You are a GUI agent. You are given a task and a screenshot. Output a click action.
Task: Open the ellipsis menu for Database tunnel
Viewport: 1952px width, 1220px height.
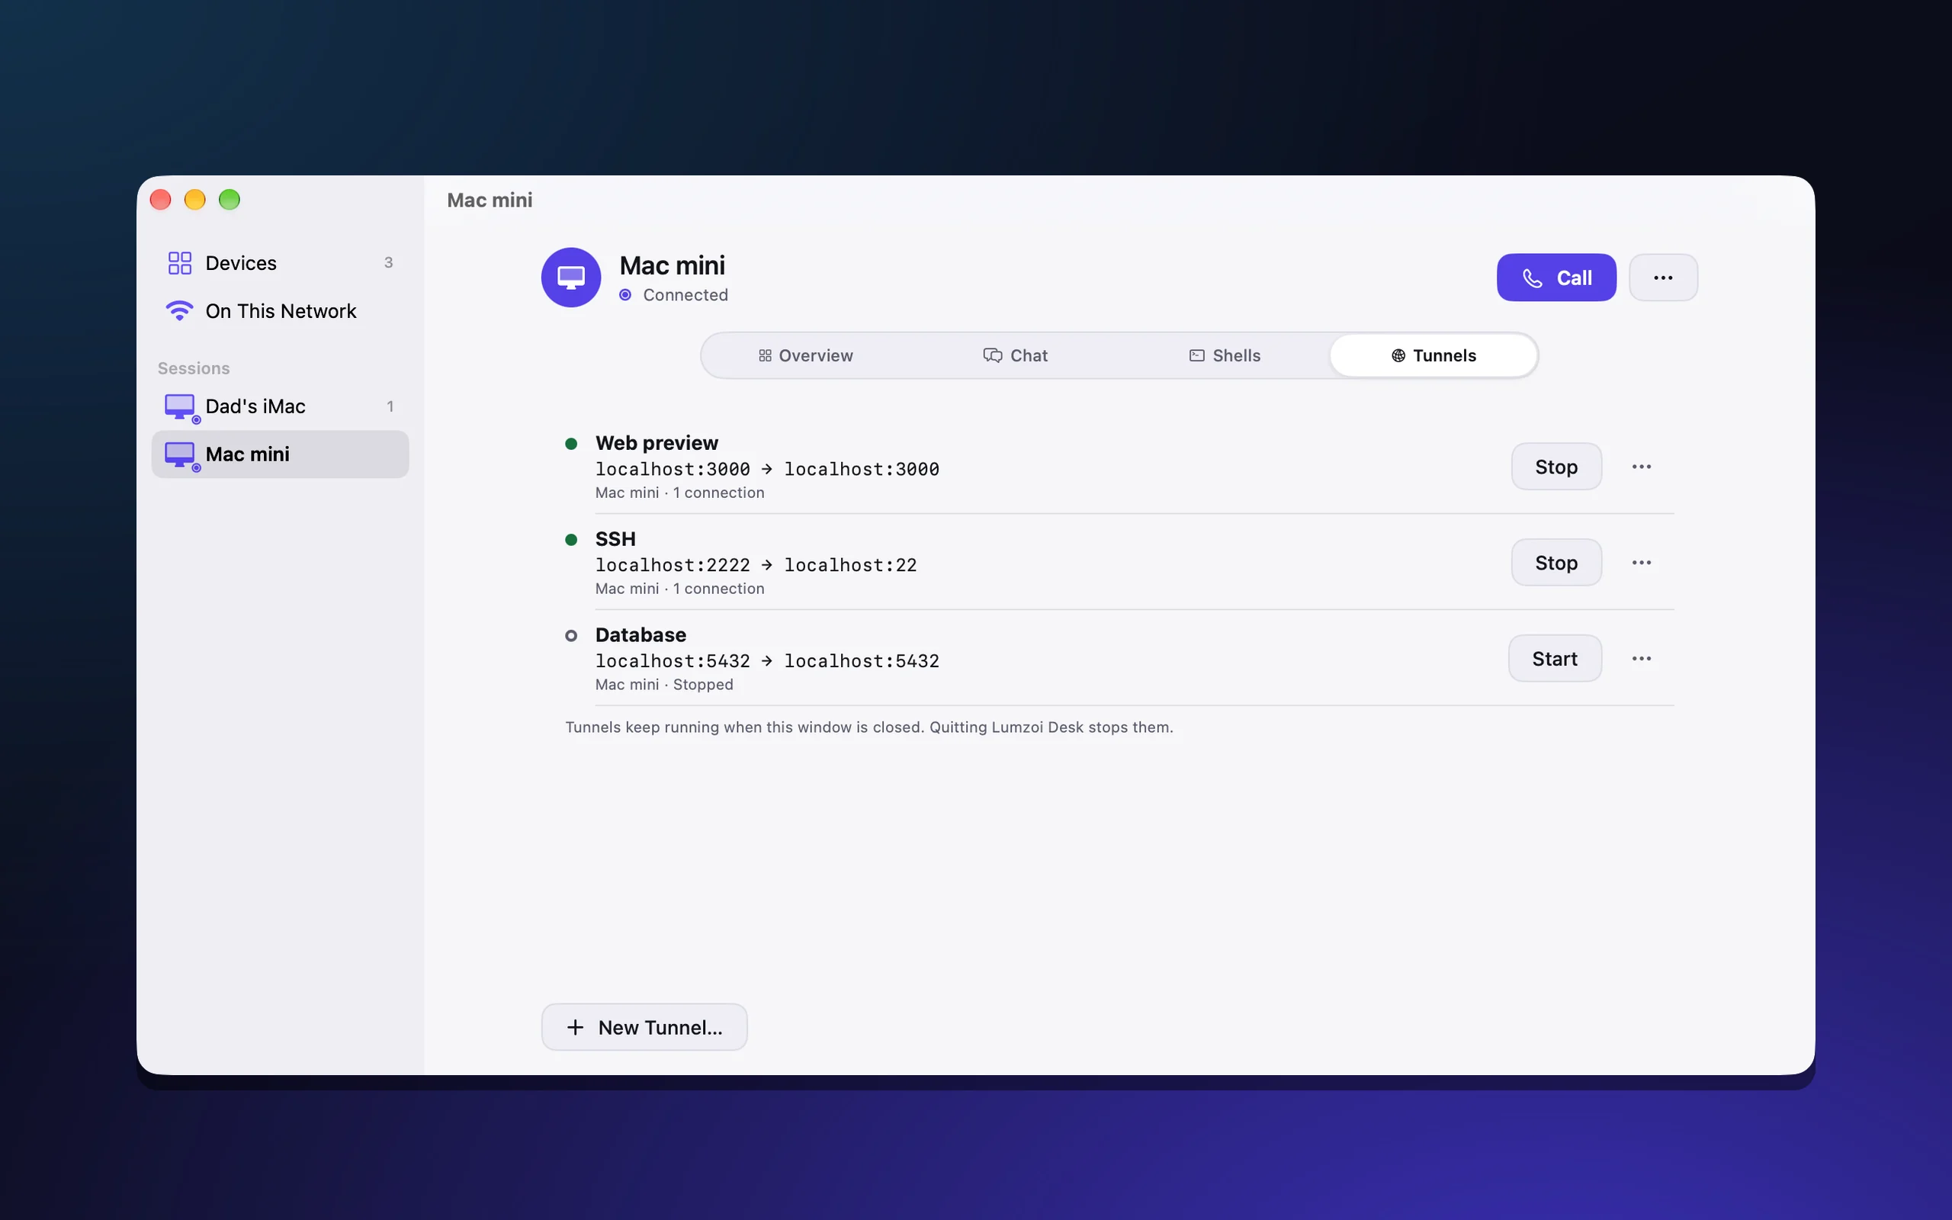point(1642,658)
